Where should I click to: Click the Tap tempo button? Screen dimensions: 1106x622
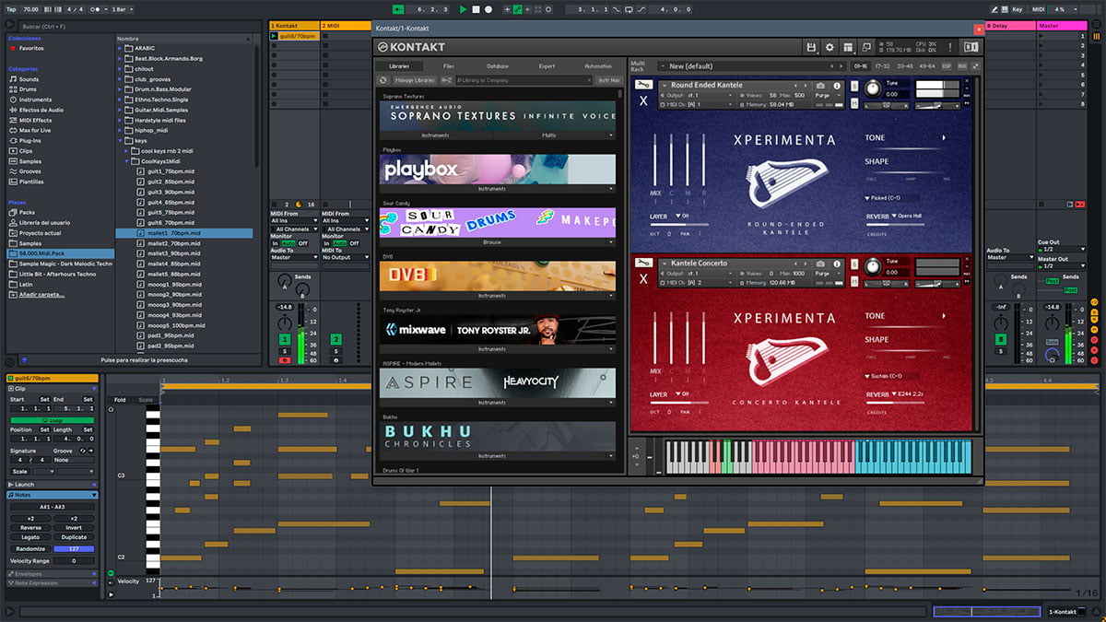(x=10, y=9)
